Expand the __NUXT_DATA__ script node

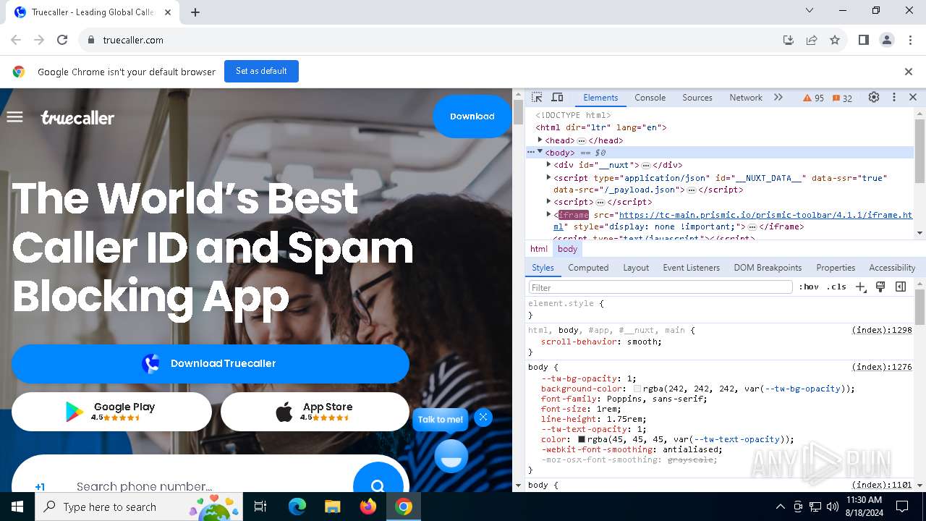pyautogui.click(x=548, y=177)
